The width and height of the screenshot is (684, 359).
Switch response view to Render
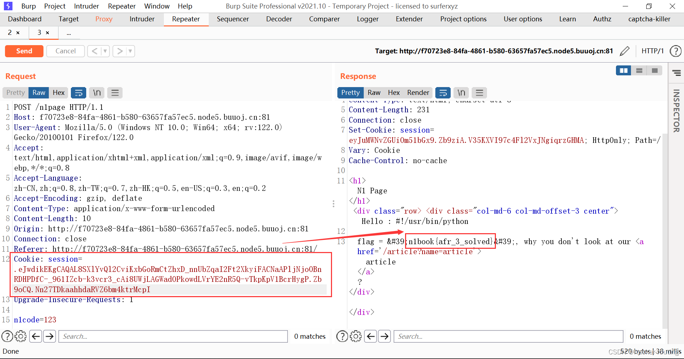pos(418,93)
